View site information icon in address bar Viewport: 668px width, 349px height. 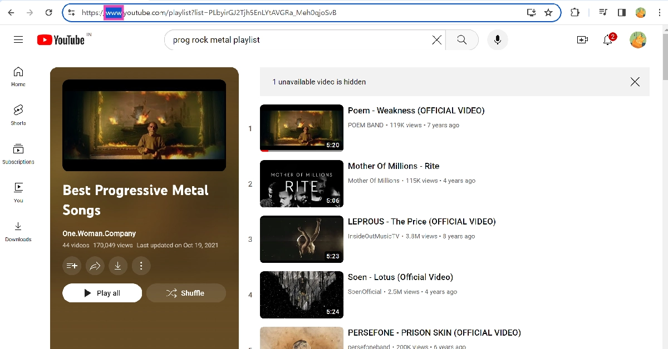tap(71, 12)
